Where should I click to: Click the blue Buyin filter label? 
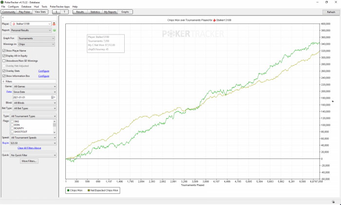click(x=6, y=143)
